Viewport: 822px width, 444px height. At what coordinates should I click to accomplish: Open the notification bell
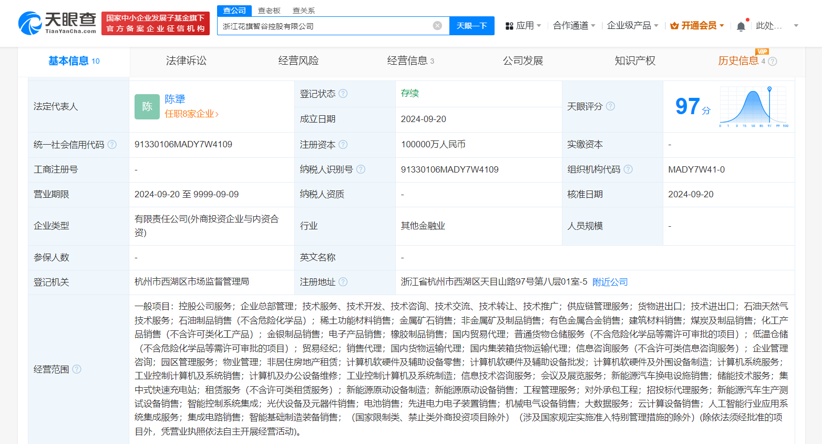(x=741, y=26)
